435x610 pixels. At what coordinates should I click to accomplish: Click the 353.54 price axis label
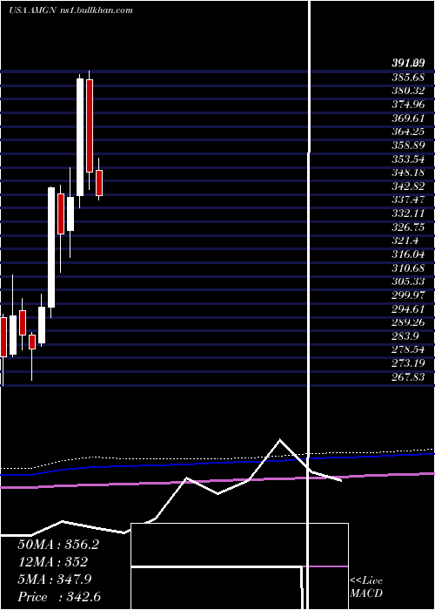[x=408, y=159]
